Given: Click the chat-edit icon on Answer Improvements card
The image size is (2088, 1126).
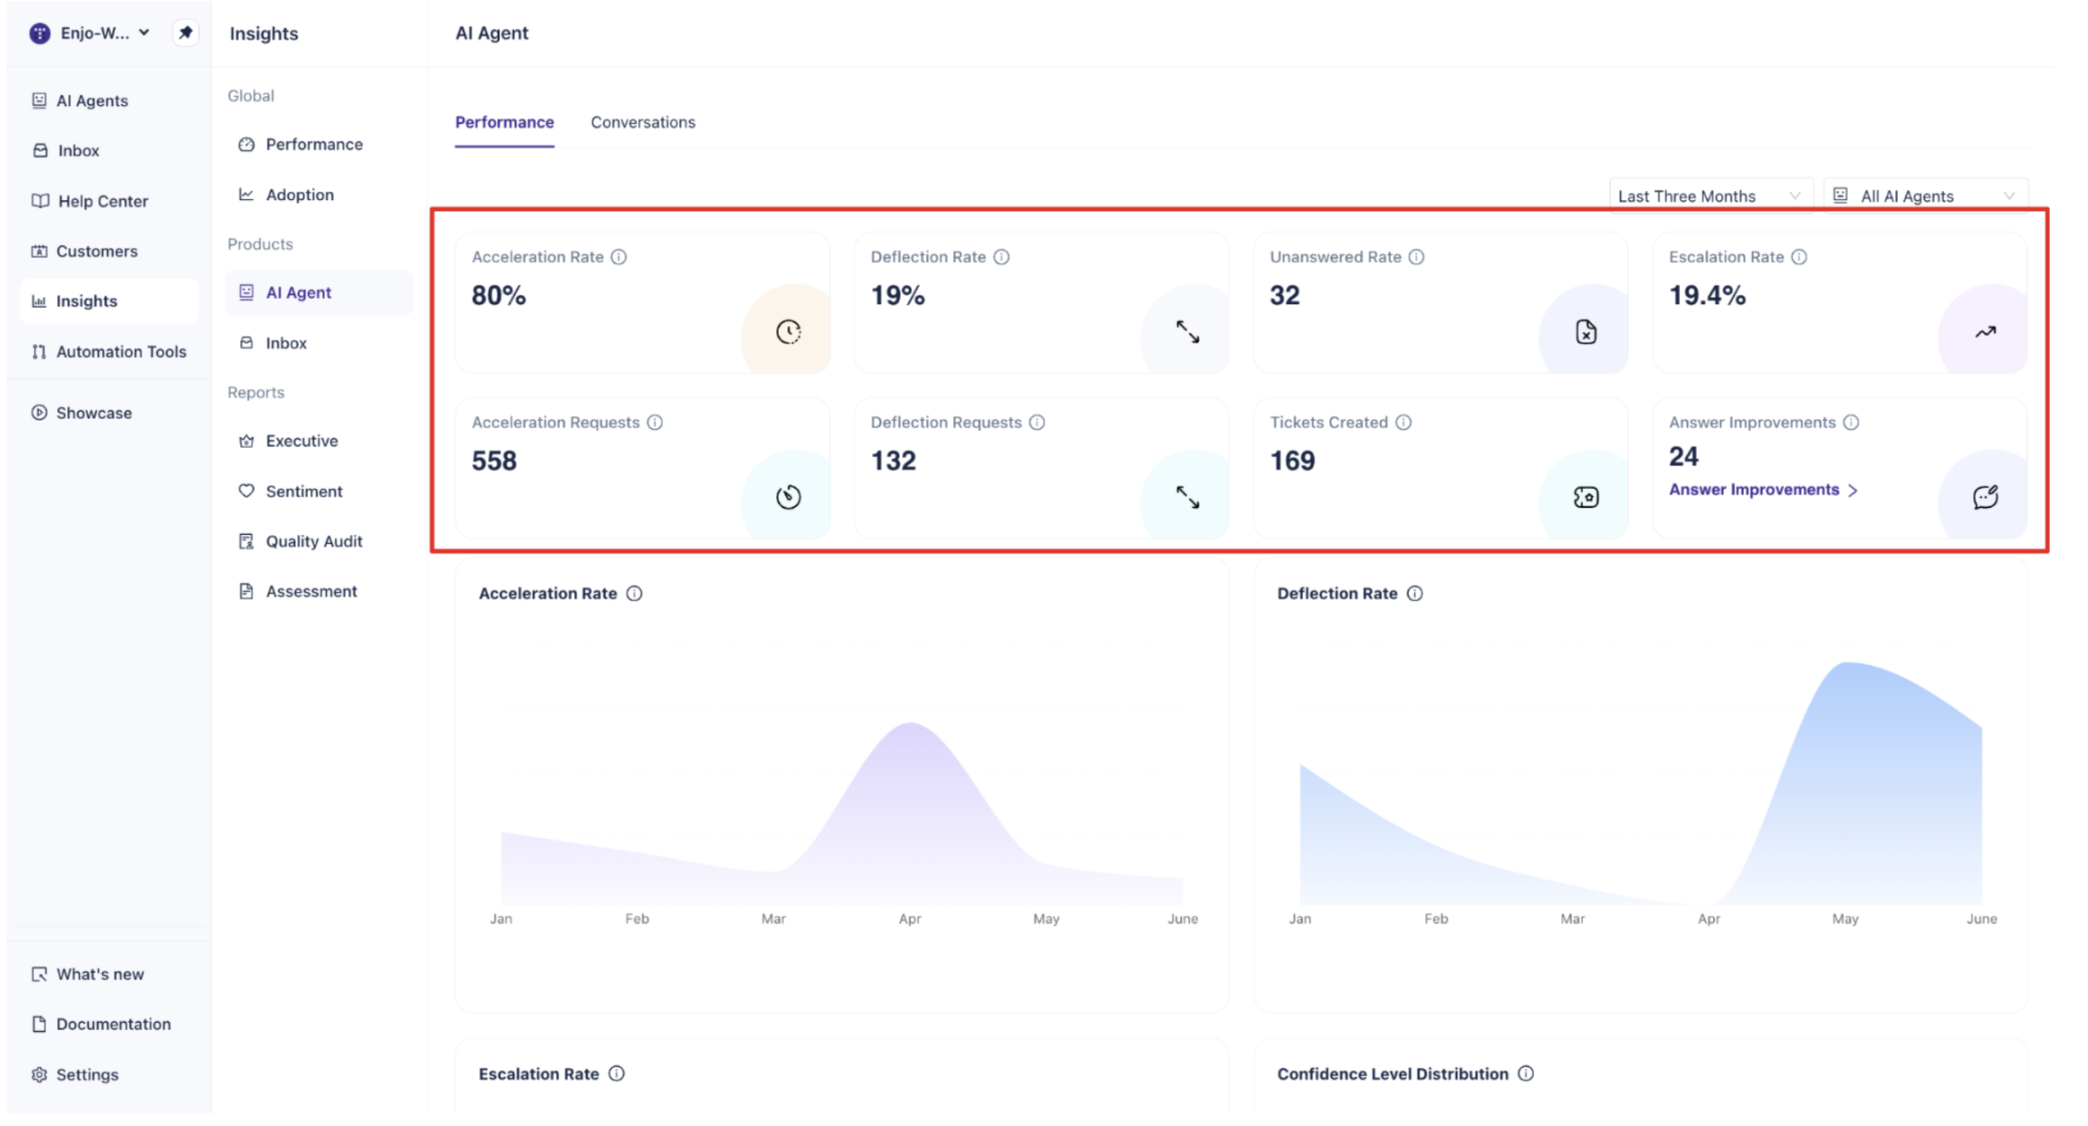Looking at the screenshot, I should (x=1986, y=497).
